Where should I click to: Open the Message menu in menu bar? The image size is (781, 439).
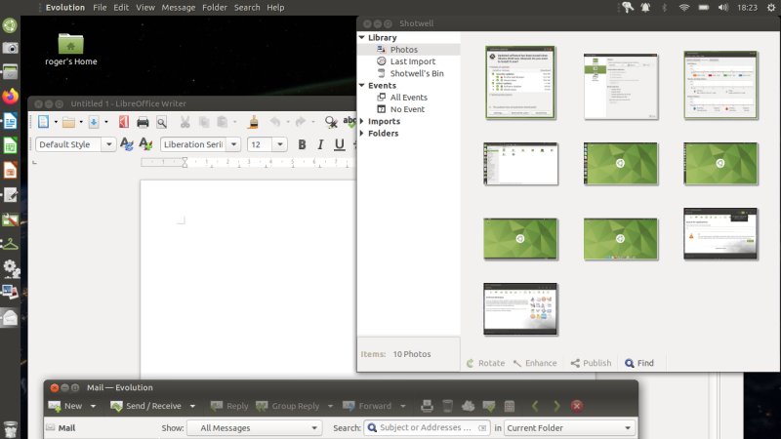(x=178, y=7)
